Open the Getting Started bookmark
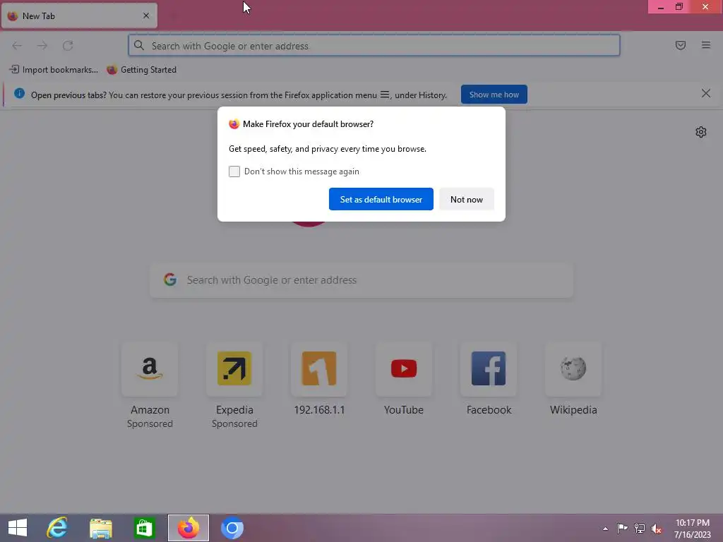The image size is (723, 542). pos(141,70)
